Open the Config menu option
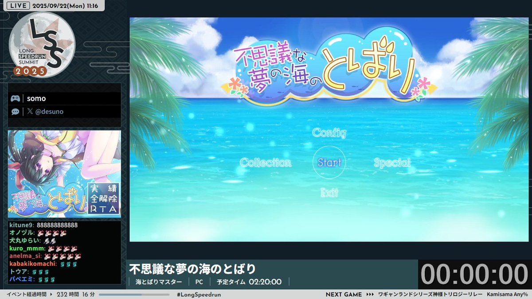This screenshot has height=299, width=532. tap(329, 132)
